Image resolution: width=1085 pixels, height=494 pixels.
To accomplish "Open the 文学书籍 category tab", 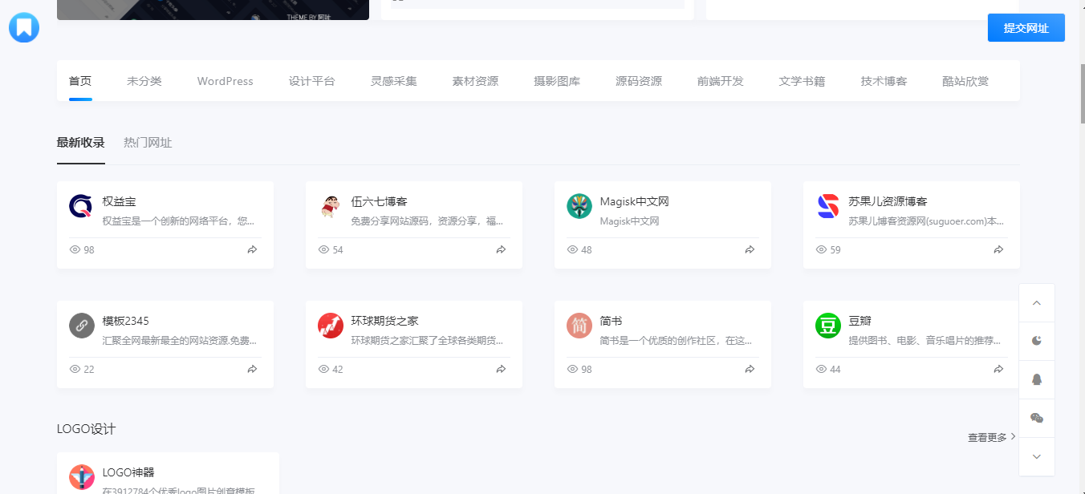I will (x=803, y=81).
